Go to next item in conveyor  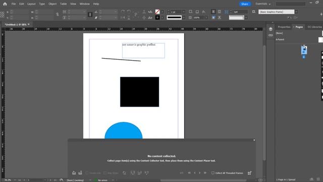(x=200, y=173)
